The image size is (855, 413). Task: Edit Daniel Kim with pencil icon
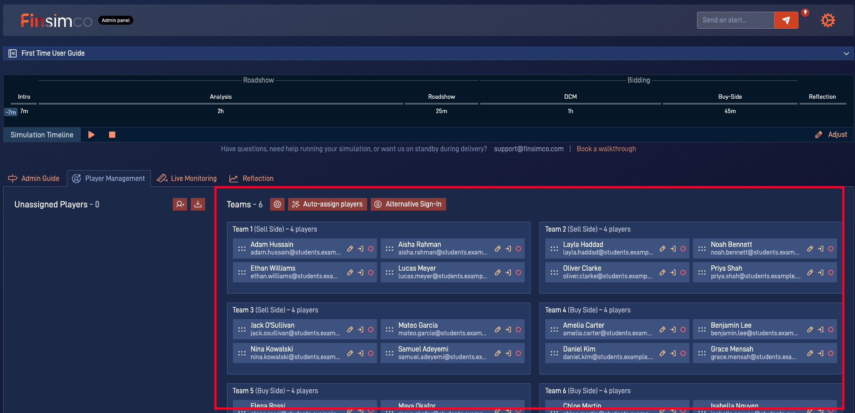click(662, 353)
